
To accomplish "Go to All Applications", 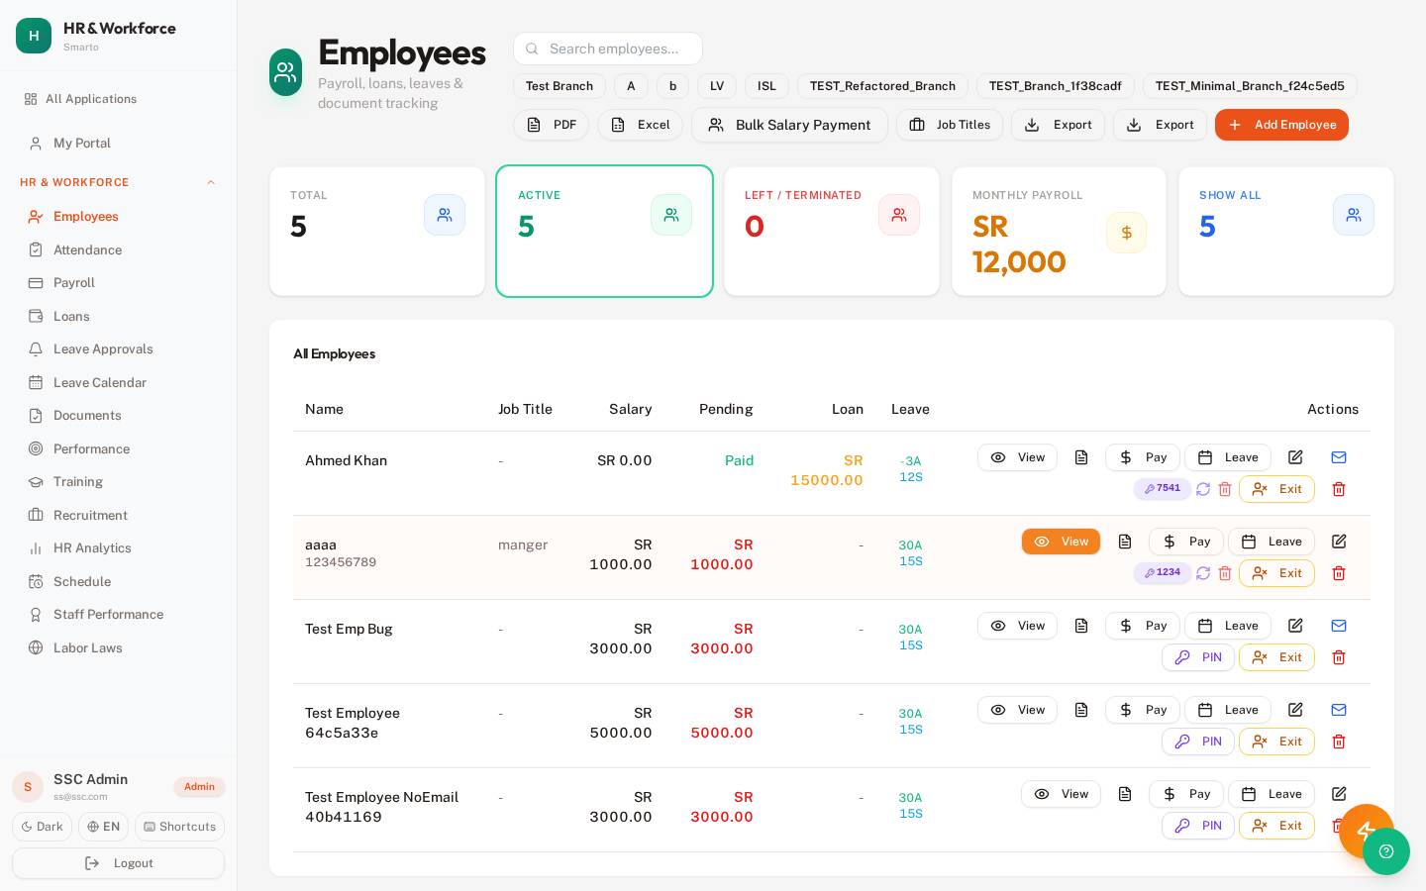I will (x=118, y=99).
